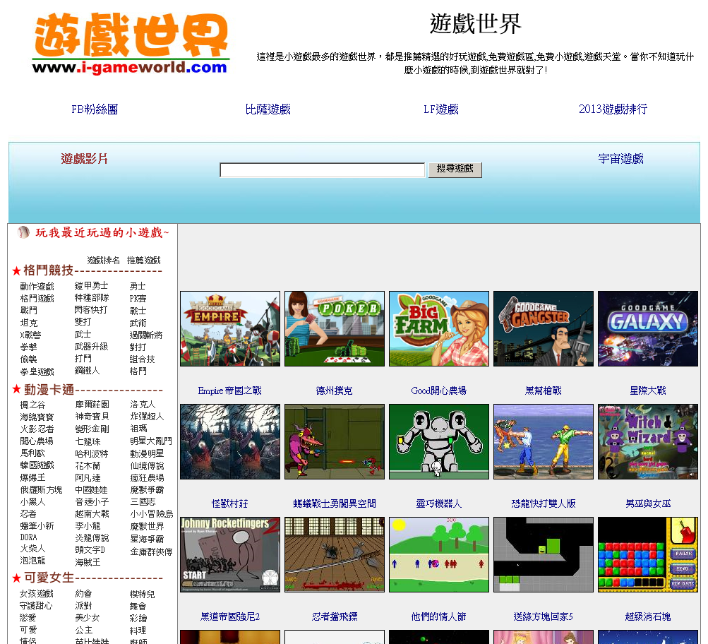708x644 pixels.
Task: Open the 海綿寶寶 category link
Action: 37,417
